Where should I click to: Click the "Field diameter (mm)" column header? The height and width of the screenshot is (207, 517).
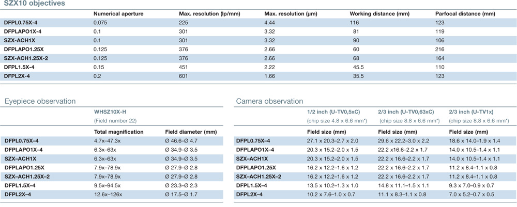pos(191,132)
